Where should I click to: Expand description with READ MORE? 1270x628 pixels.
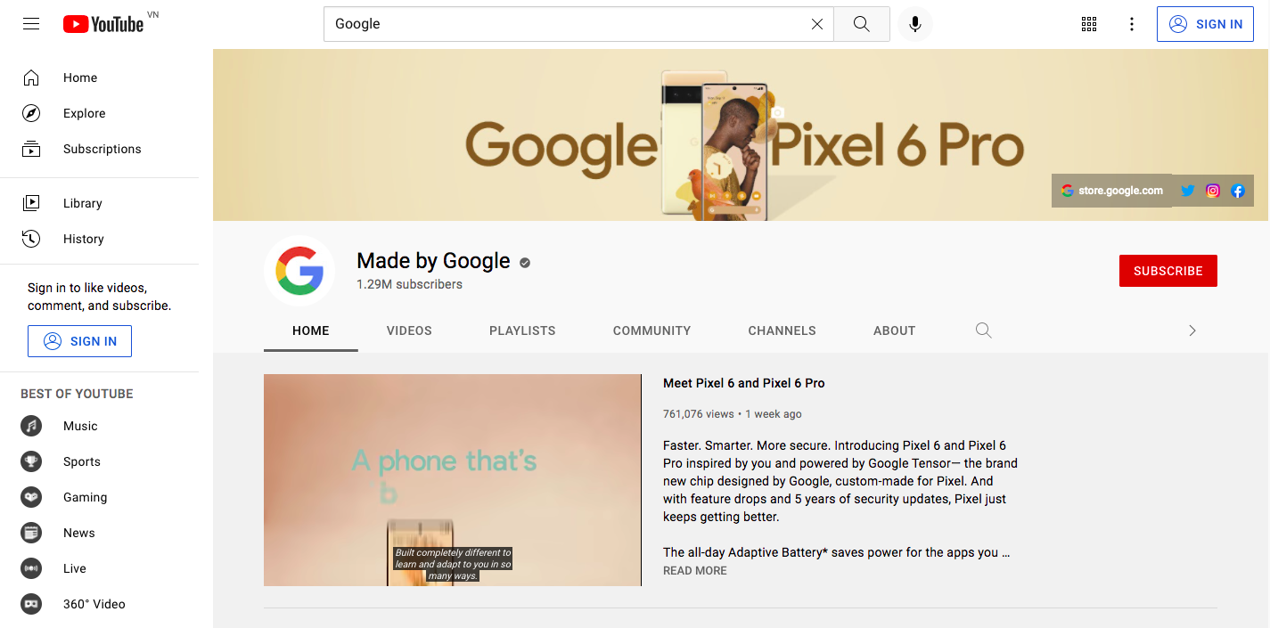[x=694, y=570]
